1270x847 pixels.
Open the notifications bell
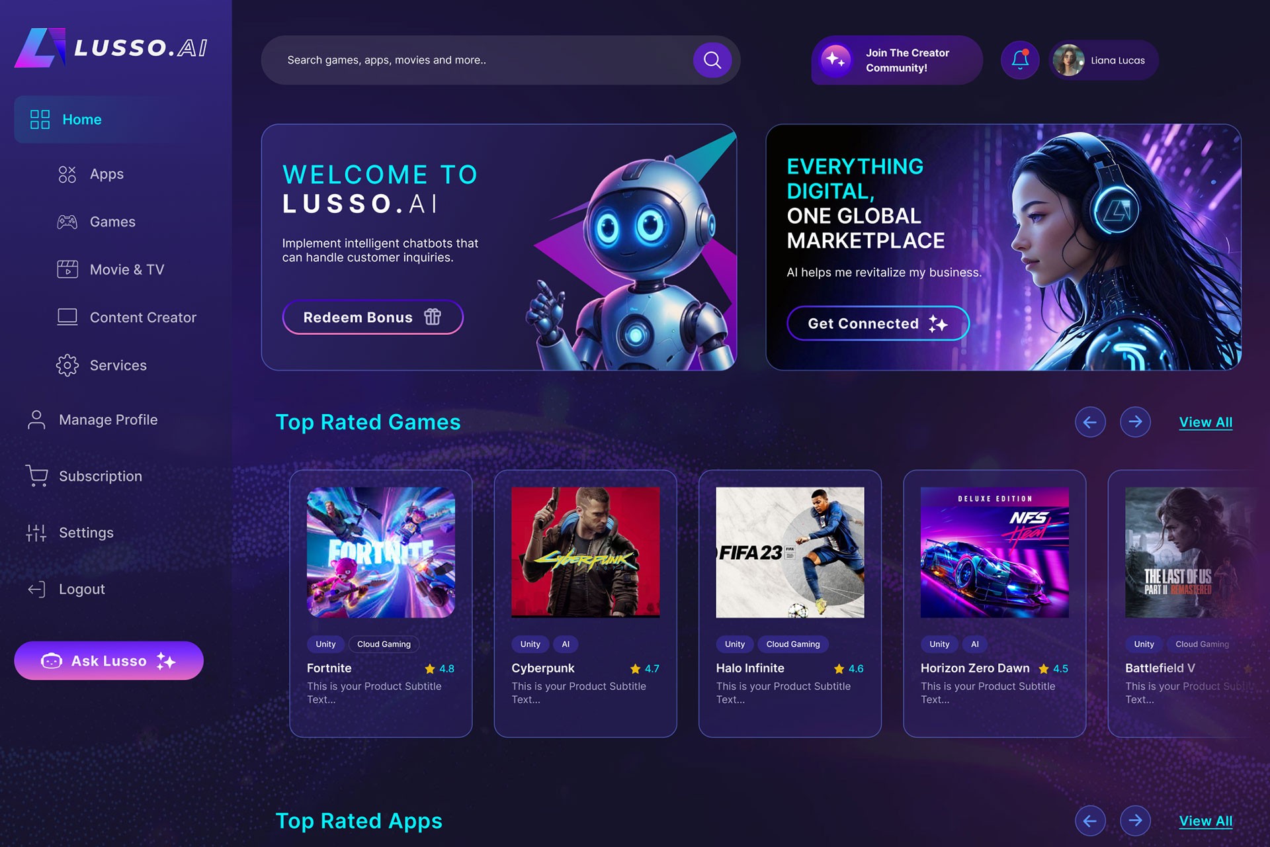[x=1020, y=60]
